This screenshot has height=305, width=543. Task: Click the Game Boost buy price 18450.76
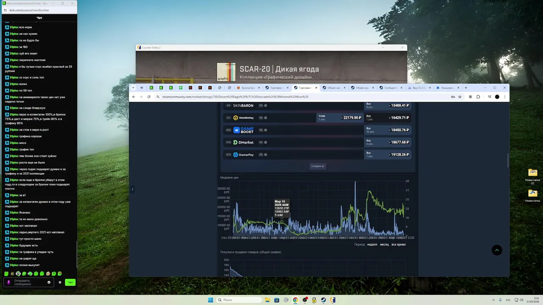[387, 130]
